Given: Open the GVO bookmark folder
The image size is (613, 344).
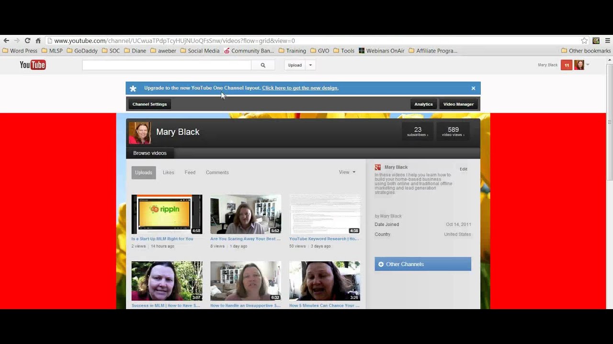Looking at the screenshot, I should tap(319, 51).
